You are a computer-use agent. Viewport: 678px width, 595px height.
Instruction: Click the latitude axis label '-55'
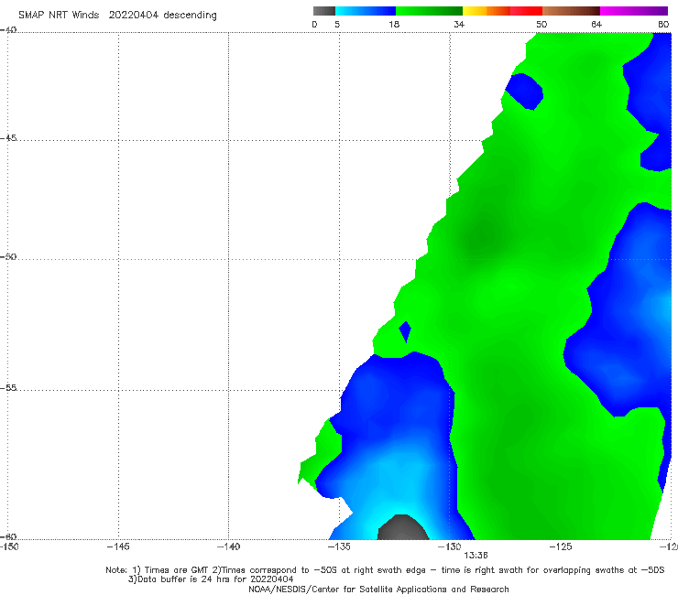pos(8,387)
